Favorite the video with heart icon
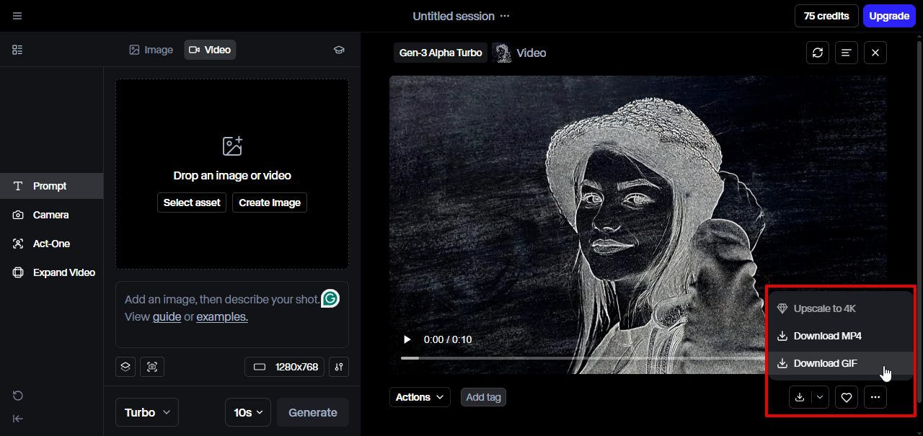The height and width of the screenshot is (436, 923). point(847,397)
